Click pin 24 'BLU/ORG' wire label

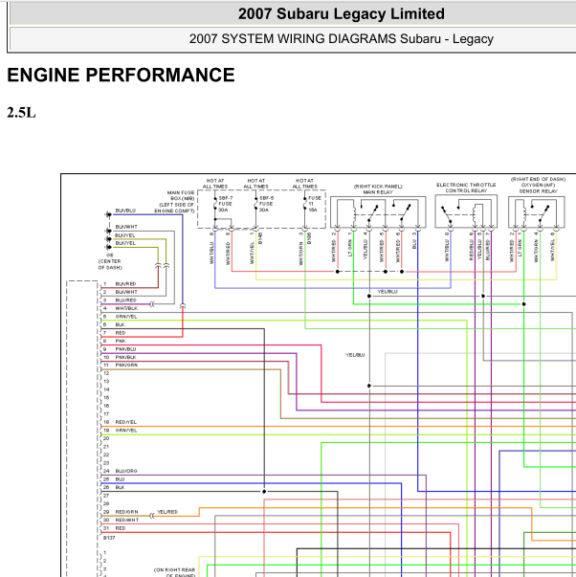pos(126,471)
